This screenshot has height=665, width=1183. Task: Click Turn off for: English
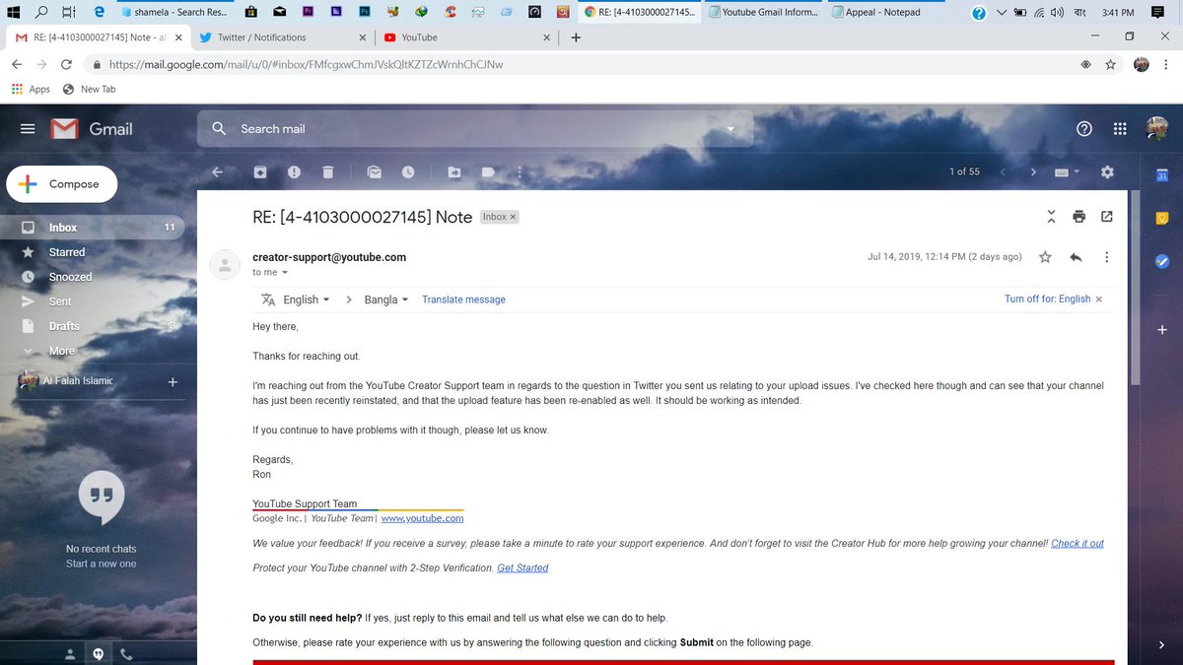tap(1047, 299)
